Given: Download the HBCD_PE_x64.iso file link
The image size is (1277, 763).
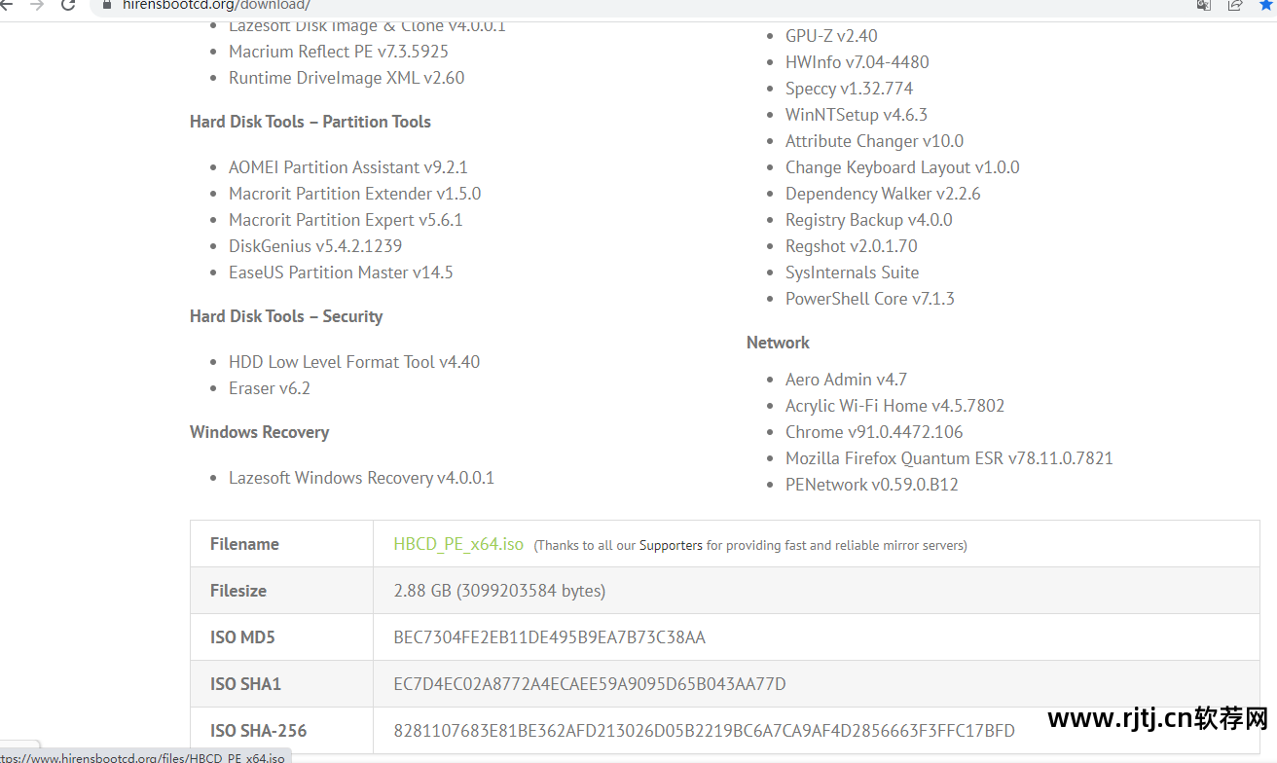Looking at the screenshot, I should coord(458,544).
